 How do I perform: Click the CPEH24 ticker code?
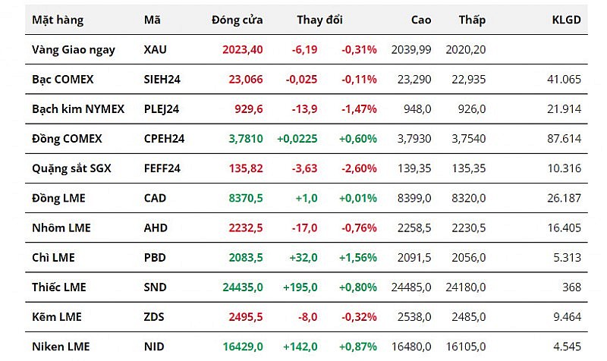(164, 139)
